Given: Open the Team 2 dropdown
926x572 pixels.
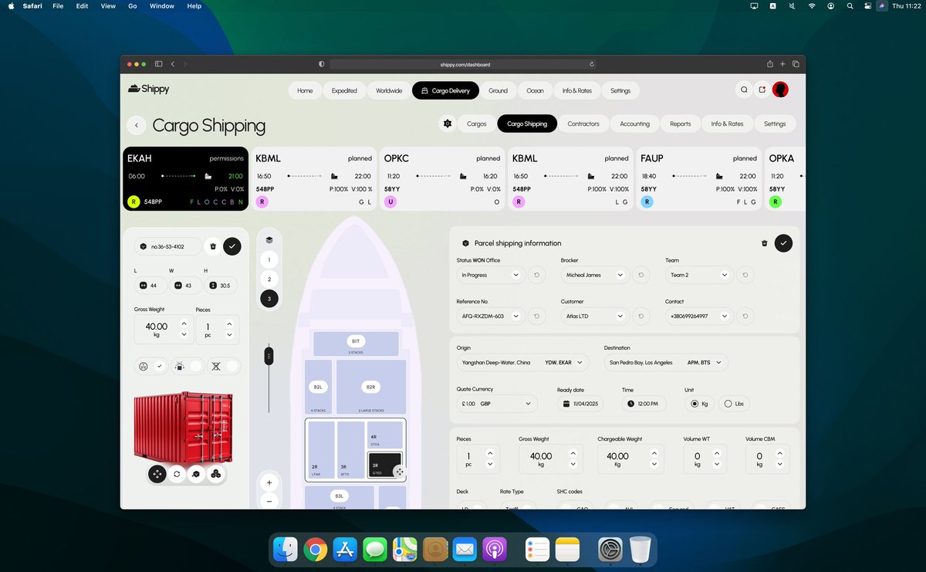Looking at the screenshot, I should pyautogui.click(x=699, y=275).
